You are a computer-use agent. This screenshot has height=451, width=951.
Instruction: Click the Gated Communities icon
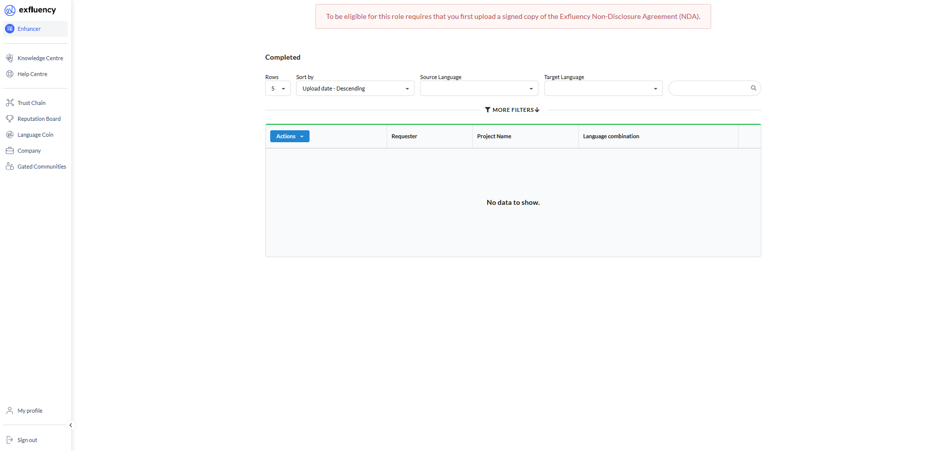[9, 167]
